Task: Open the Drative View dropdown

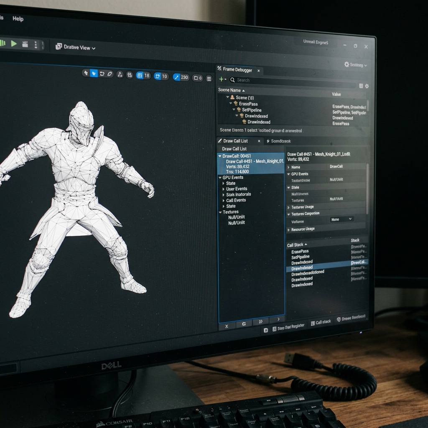Action: [x=76, y=47]
